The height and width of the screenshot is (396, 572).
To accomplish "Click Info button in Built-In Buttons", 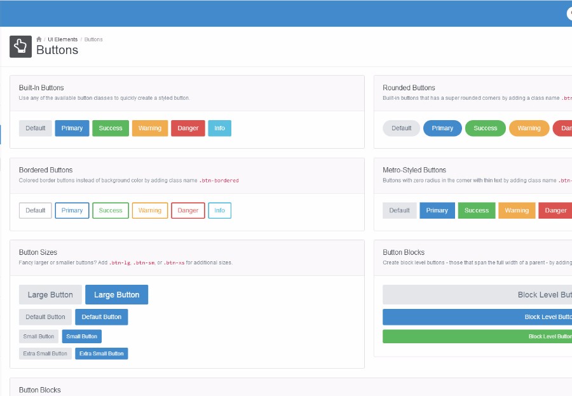I will (x=220, y=128).
